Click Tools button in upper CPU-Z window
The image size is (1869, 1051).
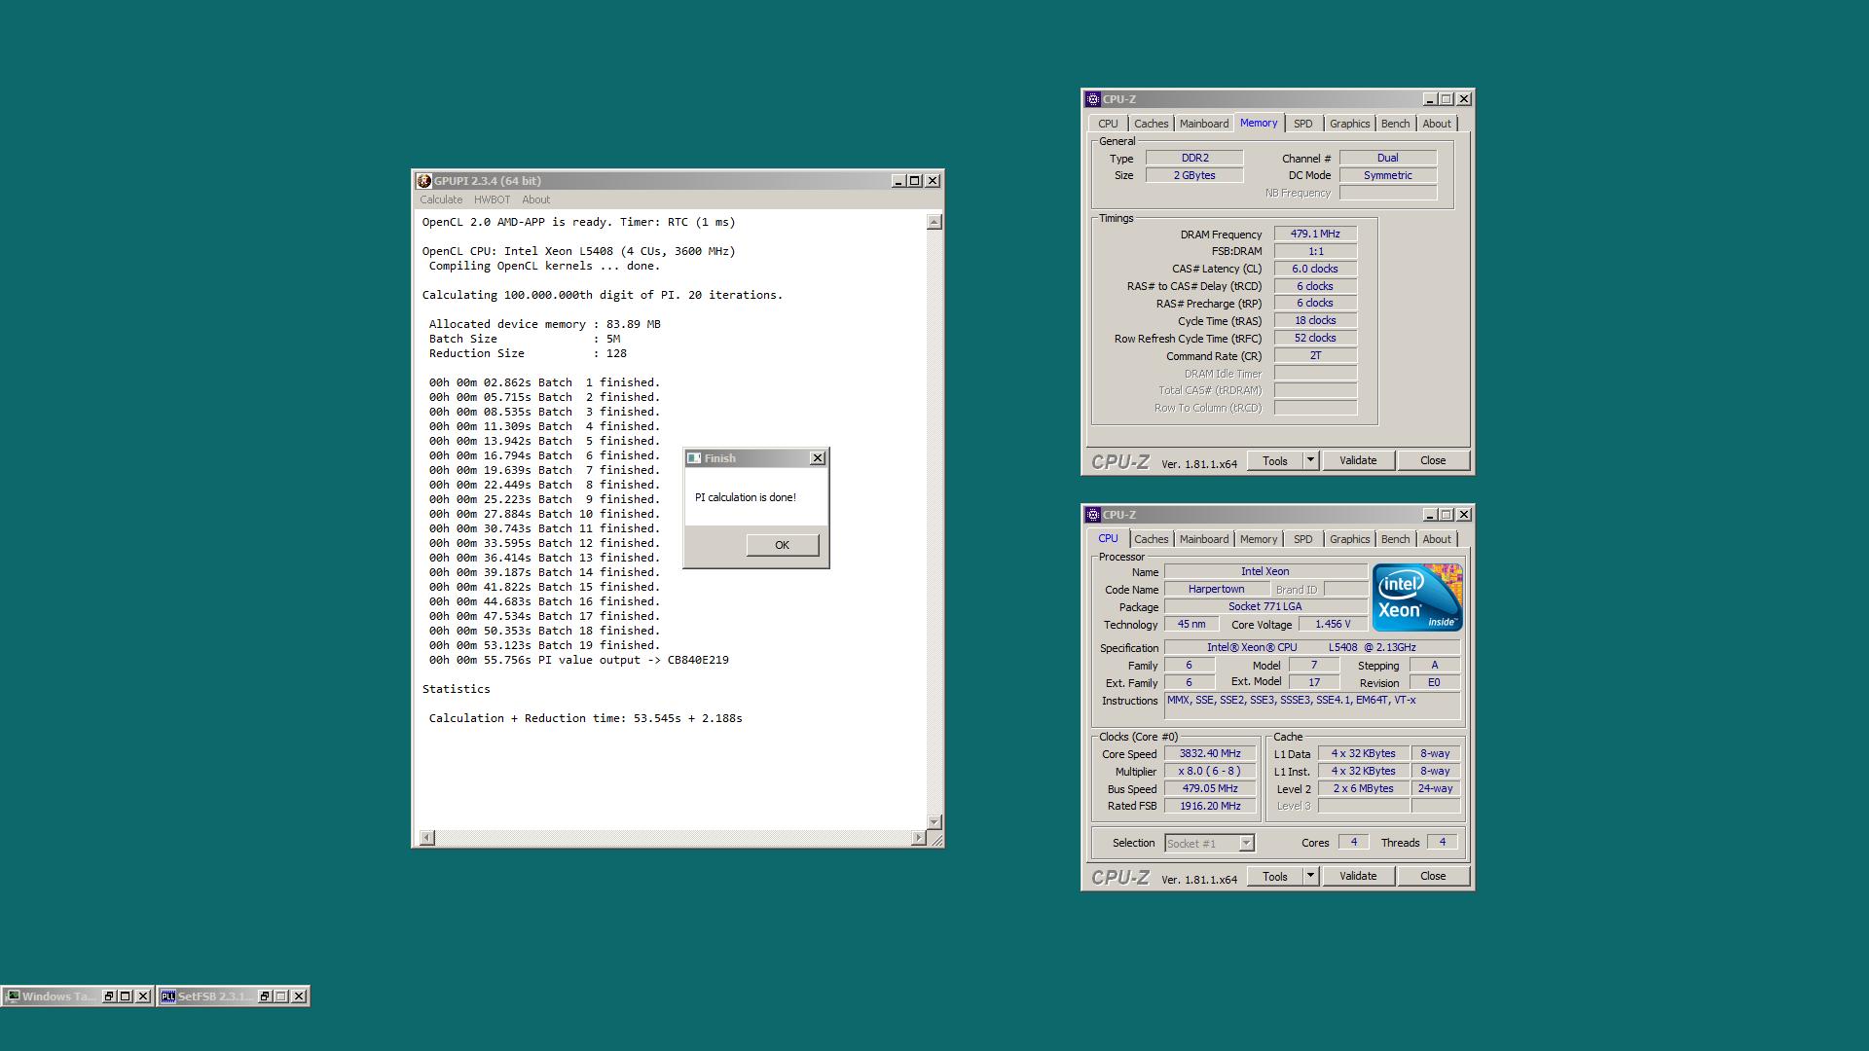1274,461
